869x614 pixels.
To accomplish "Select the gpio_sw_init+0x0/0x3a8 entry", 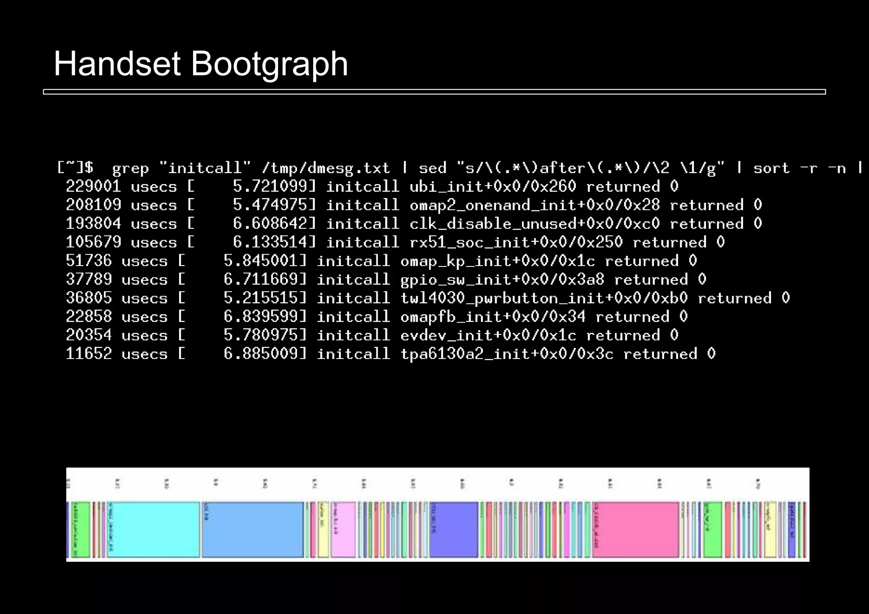I will [x=502, y=280].
